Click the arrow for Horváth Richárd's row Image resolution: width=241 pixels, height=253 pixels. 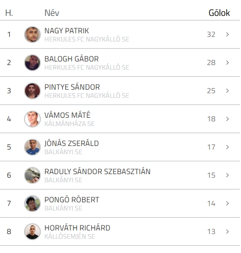click(227, 231)
